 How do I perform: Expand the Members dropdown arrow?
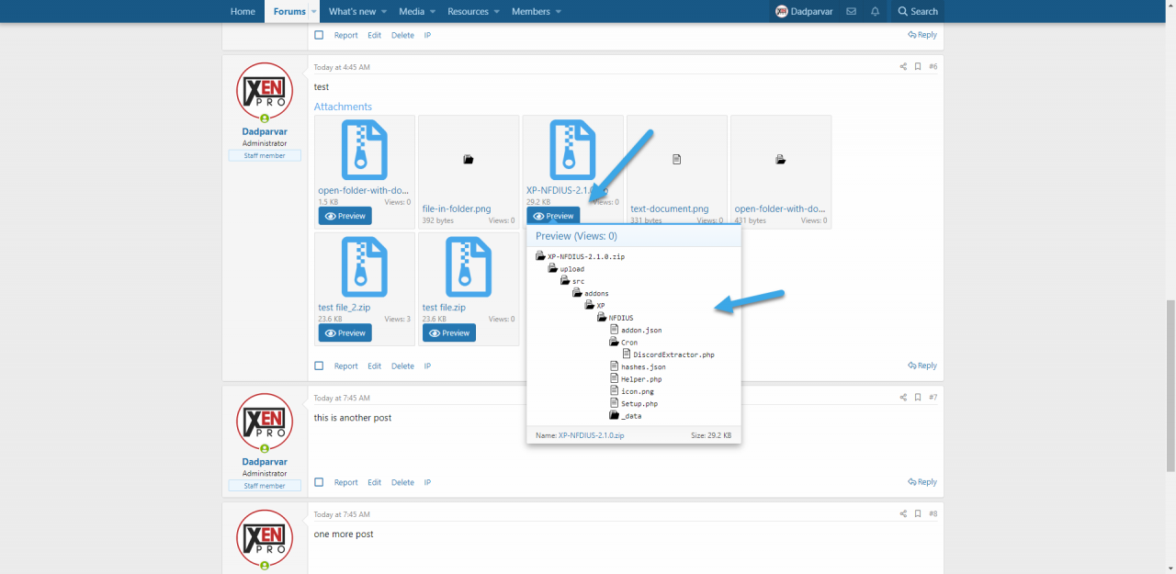558,12
